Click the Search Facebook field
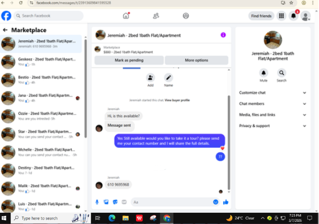The width and height of the screenshot is (319, 224). click(x=49, y=16)
